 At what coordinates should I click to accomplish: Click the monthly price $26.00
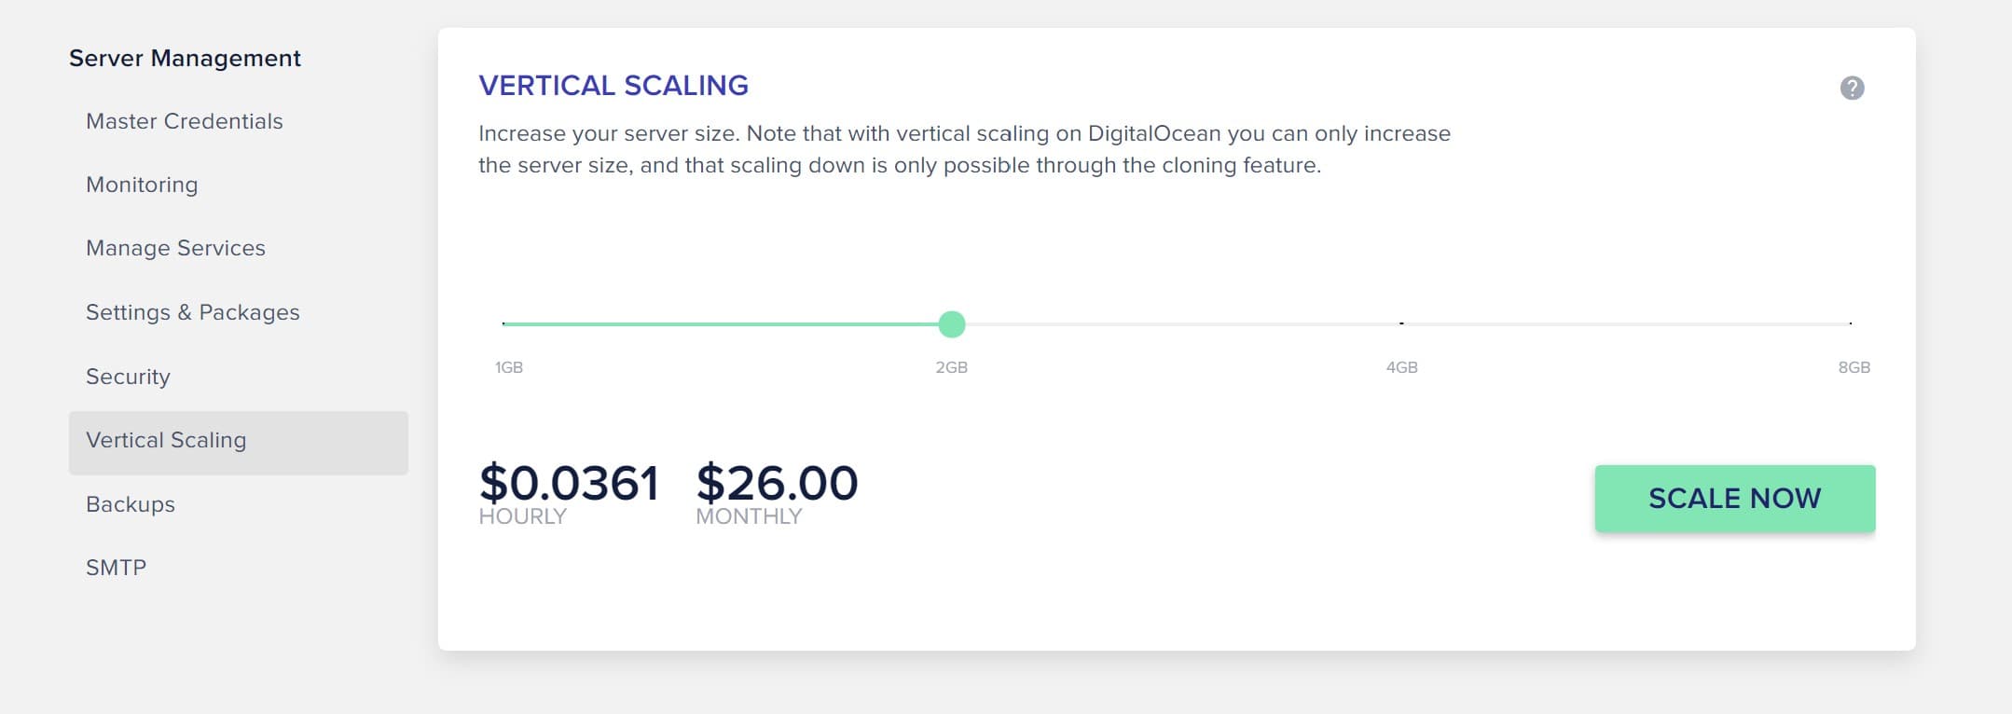[776, 482]
